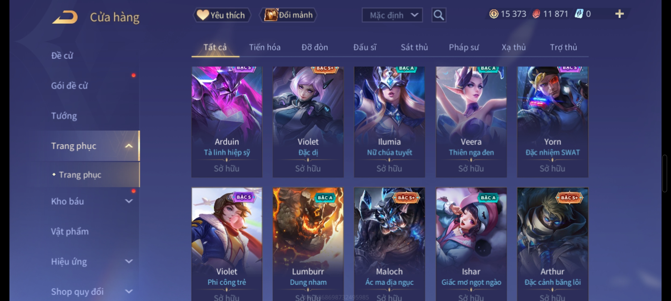The image size is (671, 301).
Task: Open Yêu thích heart favorites button
Action: coord(222,15)
